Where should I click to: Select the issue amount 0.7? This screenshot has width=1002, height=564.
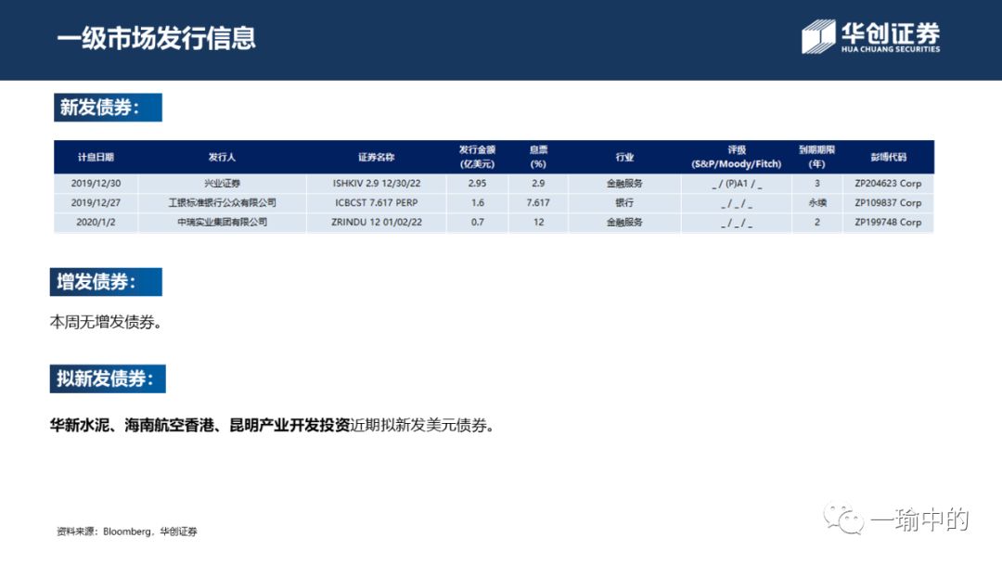478,223
